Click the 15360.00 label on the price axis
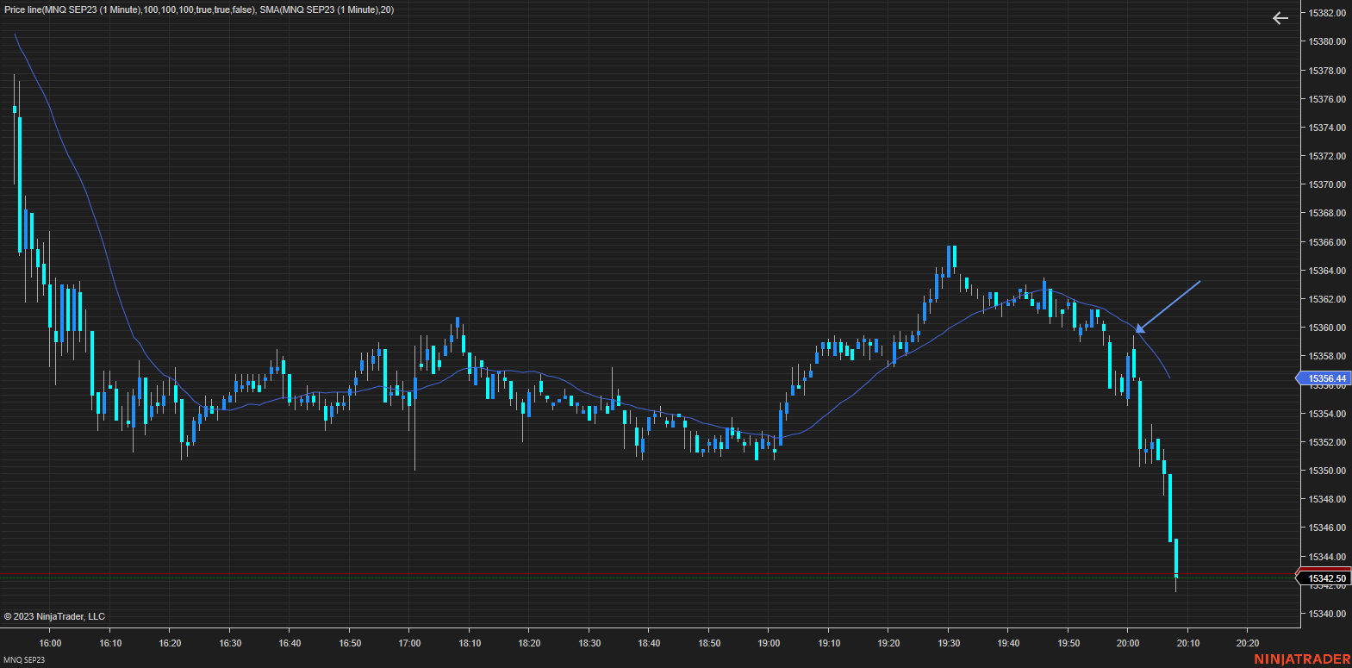 pyautogui.click(x=1327, y=328)
